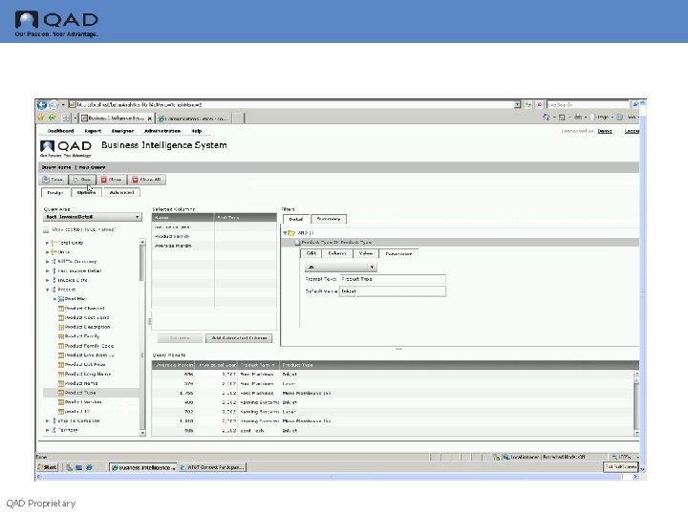The width and height of the screenshot is (688, 516).
Task: Click the browser Forward arrow
Action: click(53, 105)
